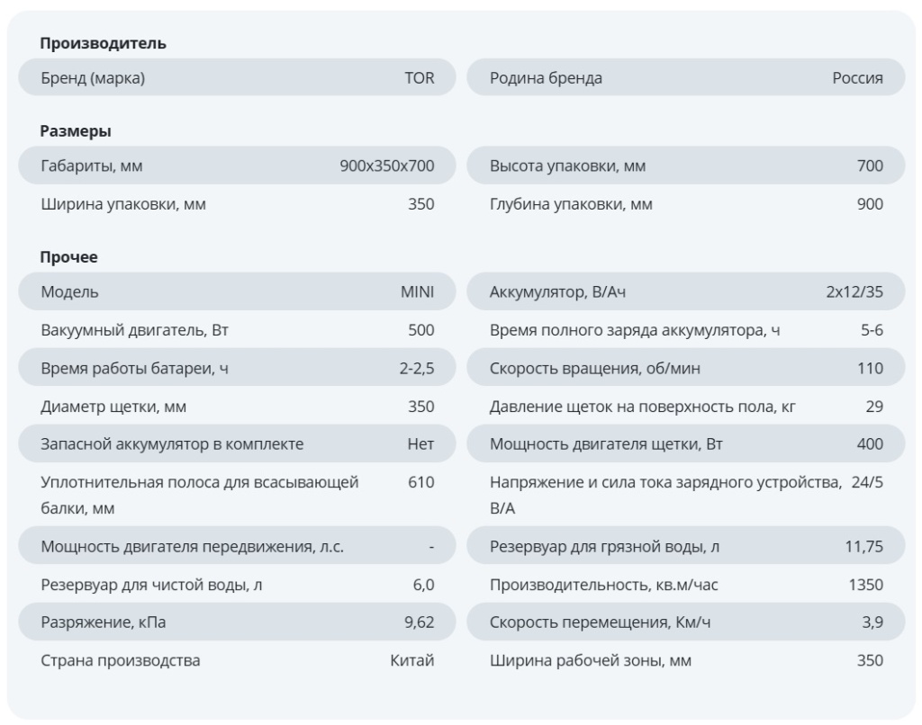Click Скорость вращения 110 row

[686, 369]
